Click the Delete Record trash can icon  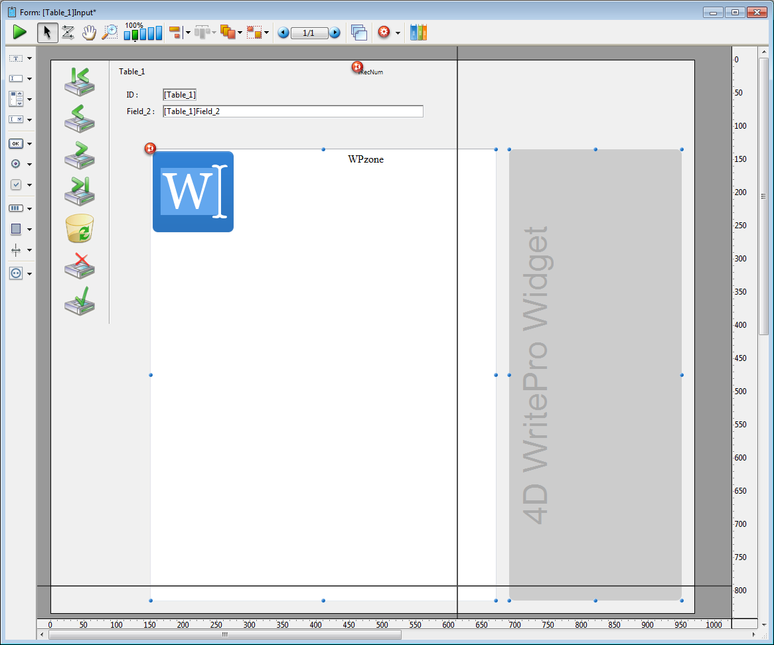point(80,229)
